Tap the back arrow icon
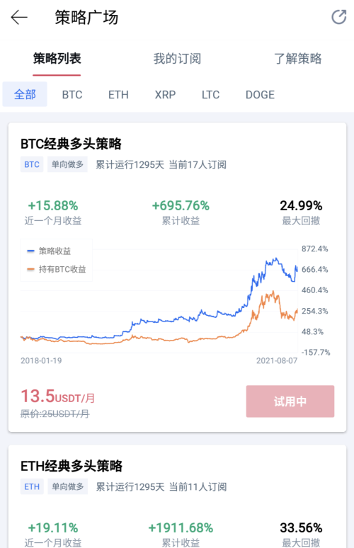 tap(19, 17)
